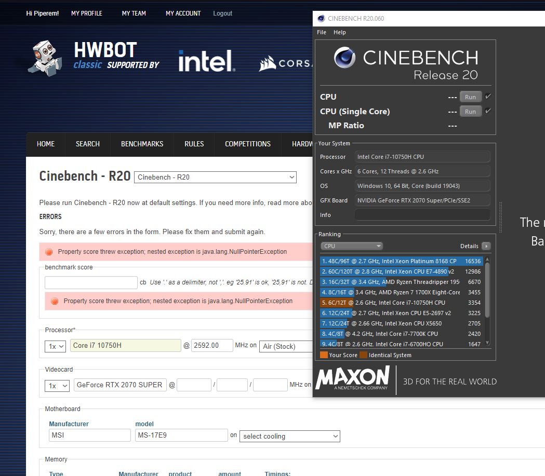Click the Cinebench Info text field
Viewport: 545px width, 476px height.
point(422,215)
